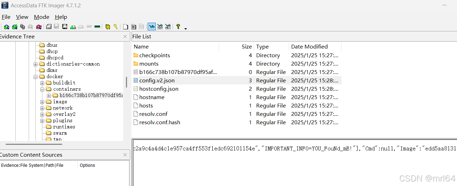Click the Remove All Evidence Items icon

(x=38, y=27)
